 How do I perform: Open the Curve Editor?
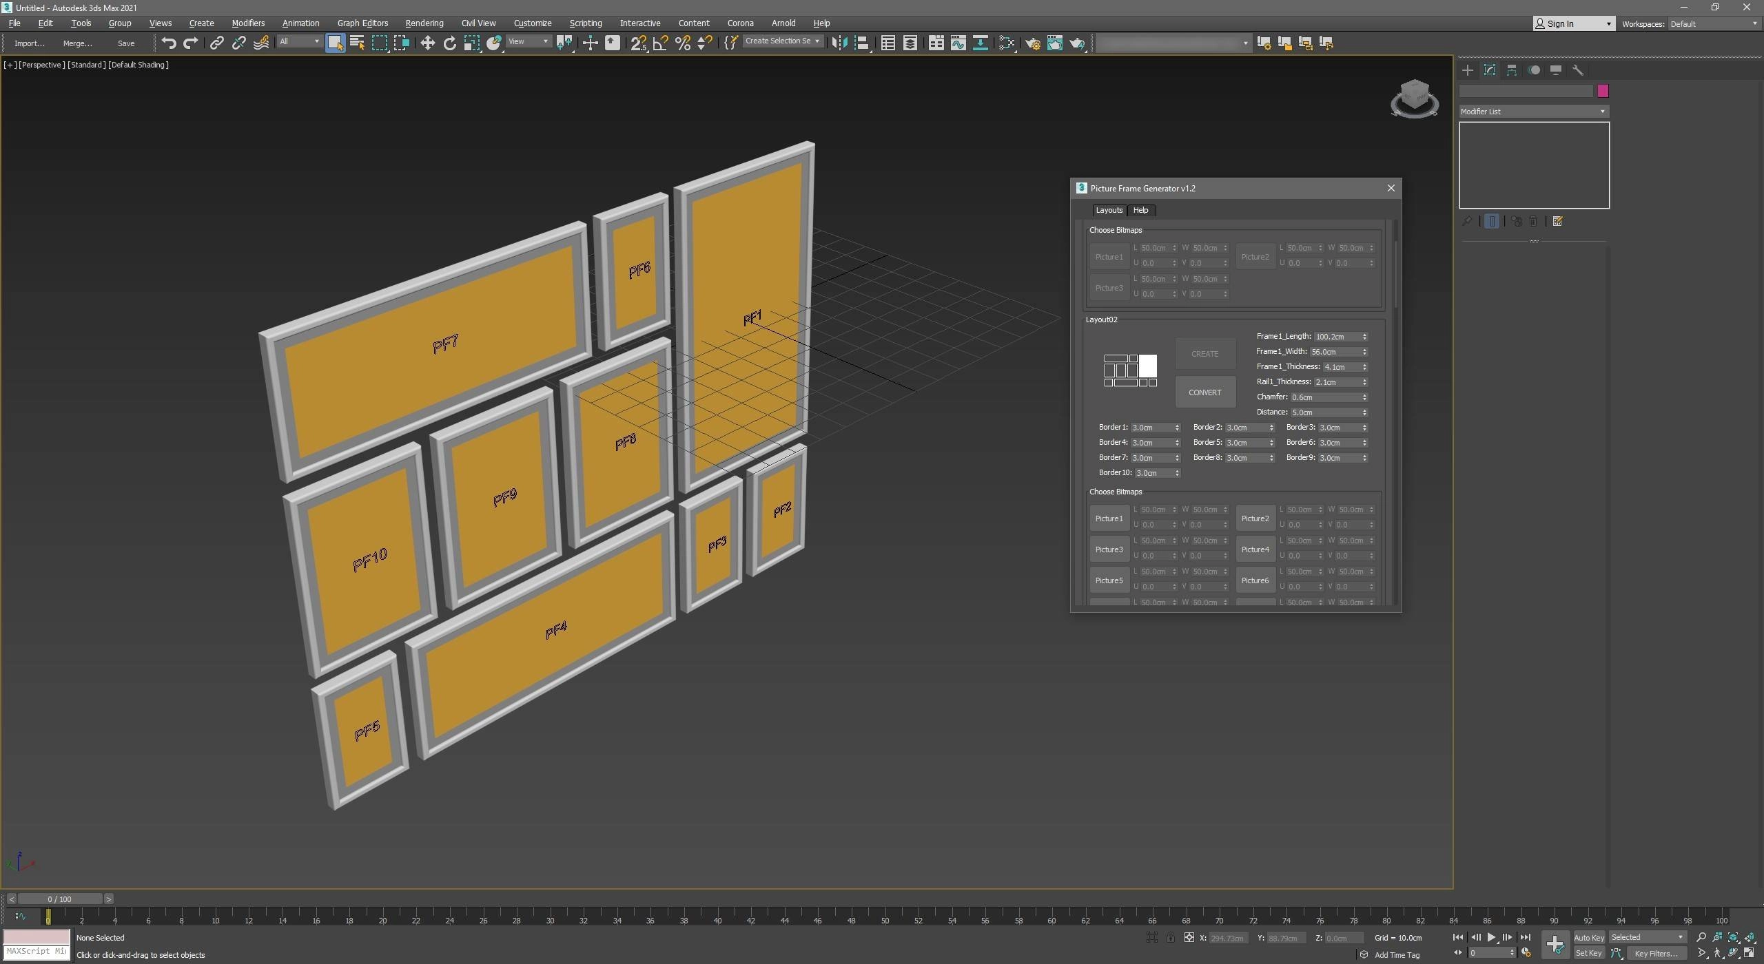point(958,43)
